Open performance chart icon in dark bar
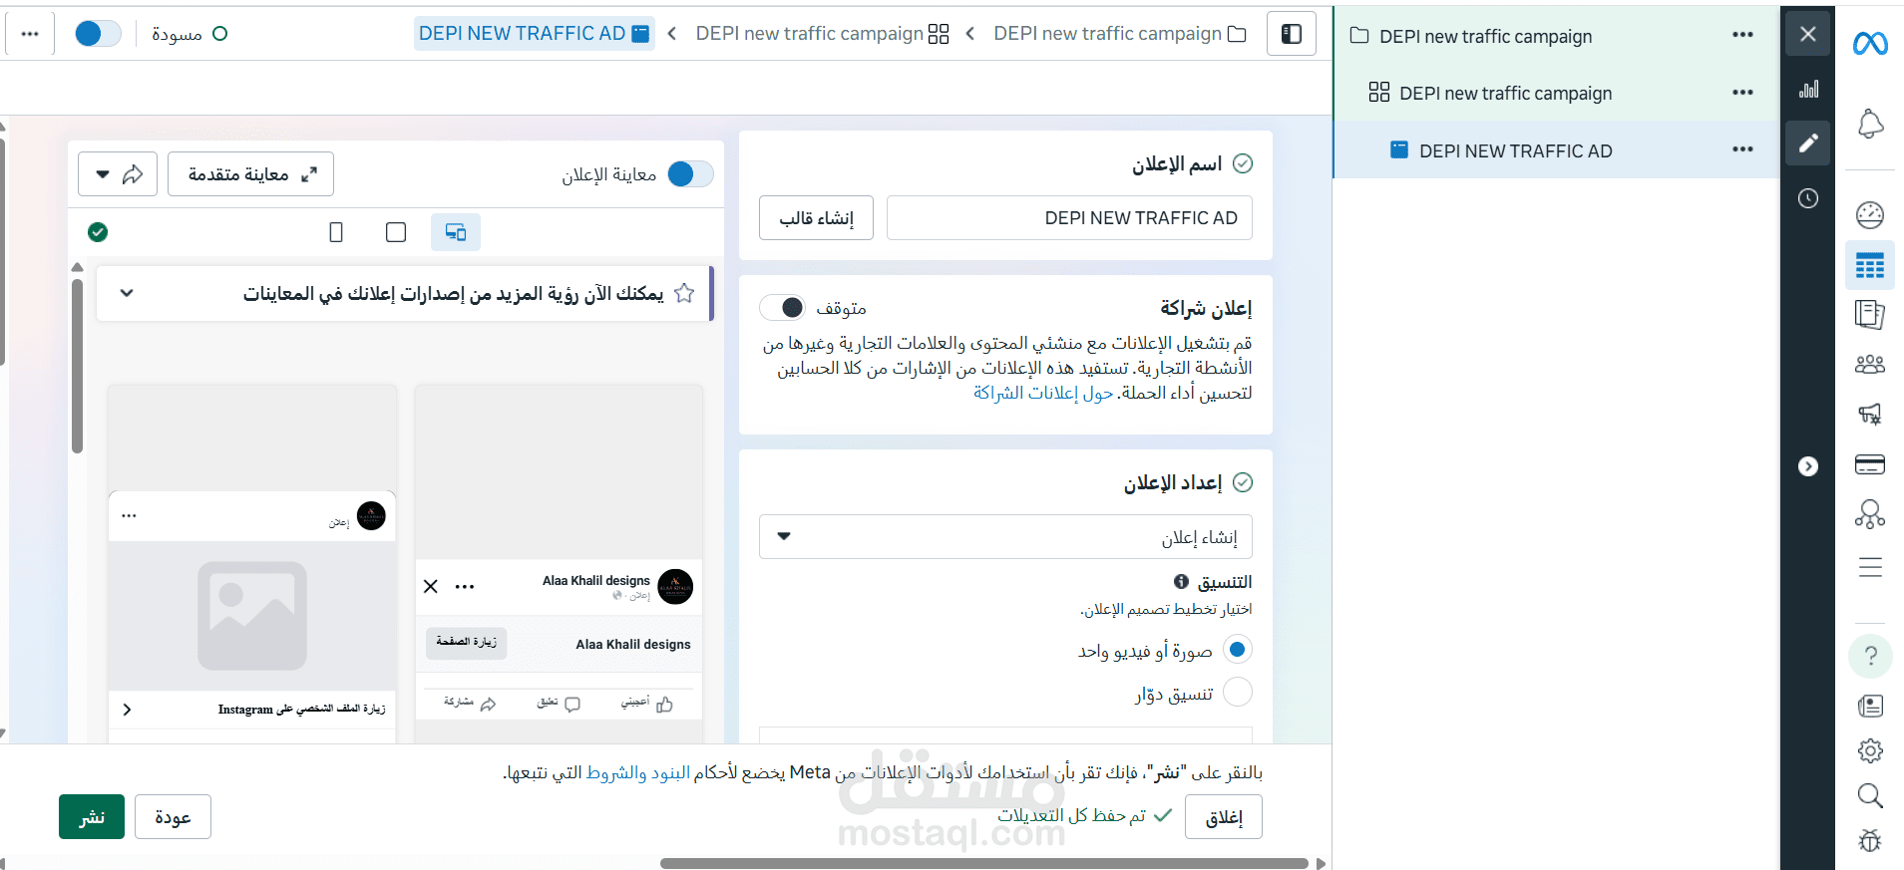 [1808, 90]
